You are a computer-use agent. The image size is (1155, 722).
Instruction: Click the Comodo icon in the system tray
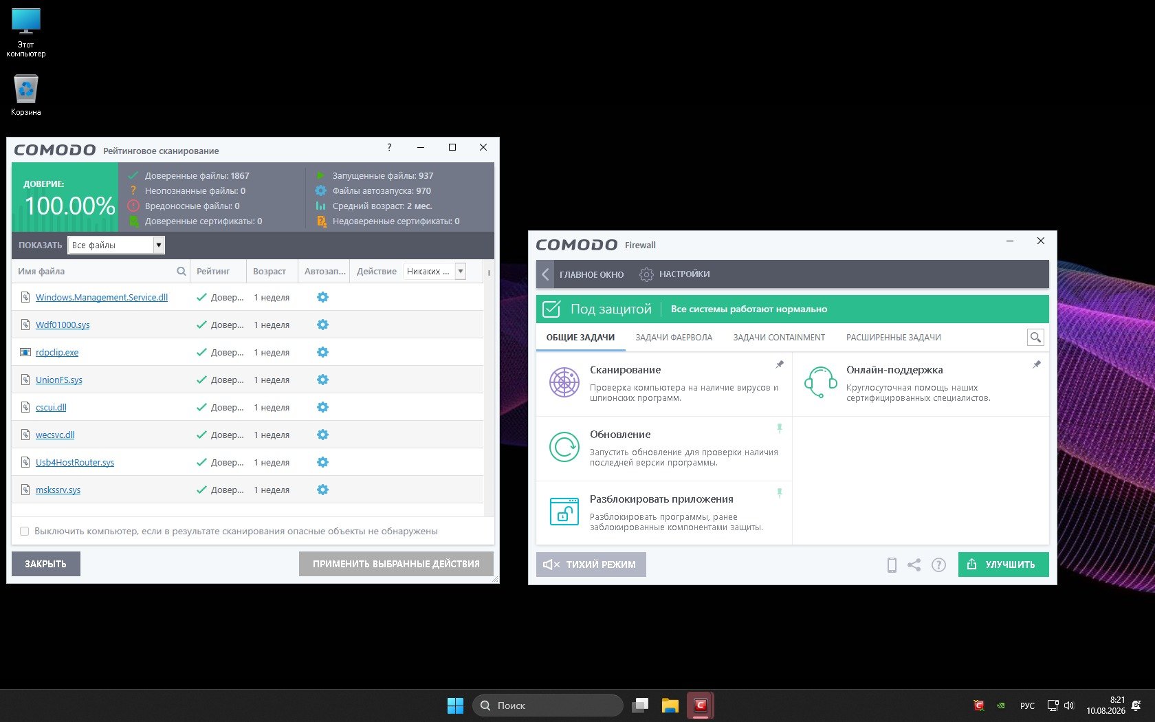(979, 705)
